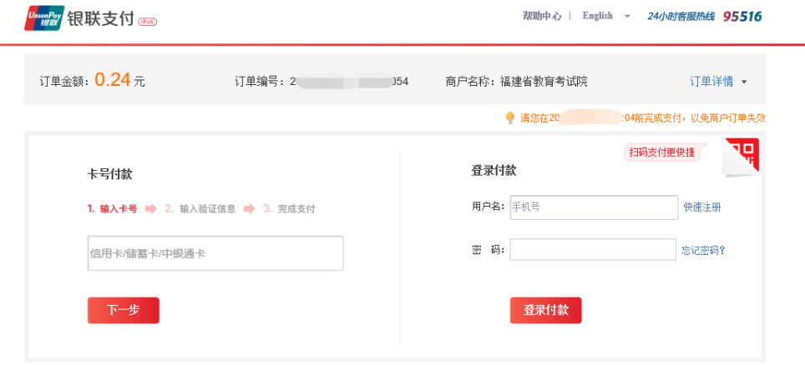Click the 95516 customer service hotline

tap(742, 17)
